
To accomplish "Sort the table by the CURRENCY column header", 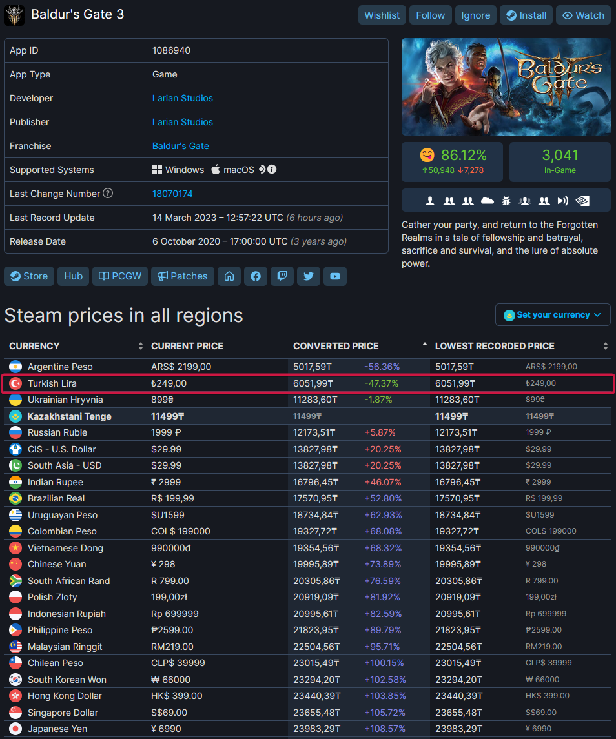I will [x=76, y=346].
